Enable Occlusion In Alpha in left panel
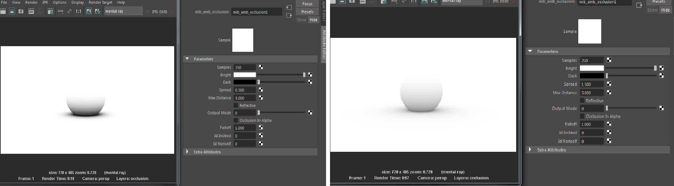 pos(236,120)
